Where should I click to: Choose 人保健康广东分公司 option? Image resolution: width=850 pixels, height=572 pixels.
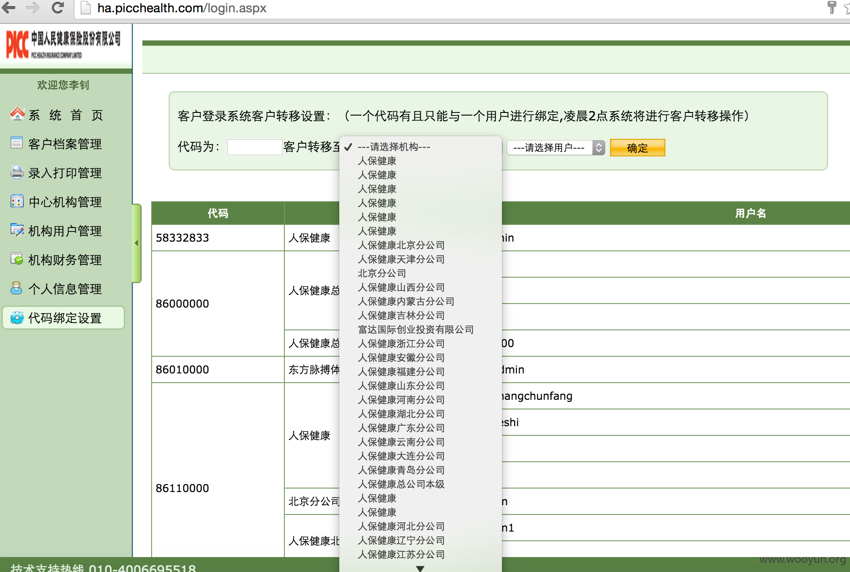click(x=421, y=428)
